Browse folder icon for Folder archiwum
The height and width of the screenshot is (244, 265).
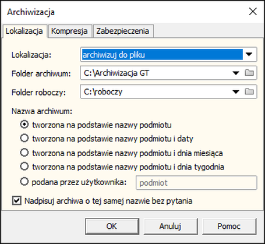point(249,73)
